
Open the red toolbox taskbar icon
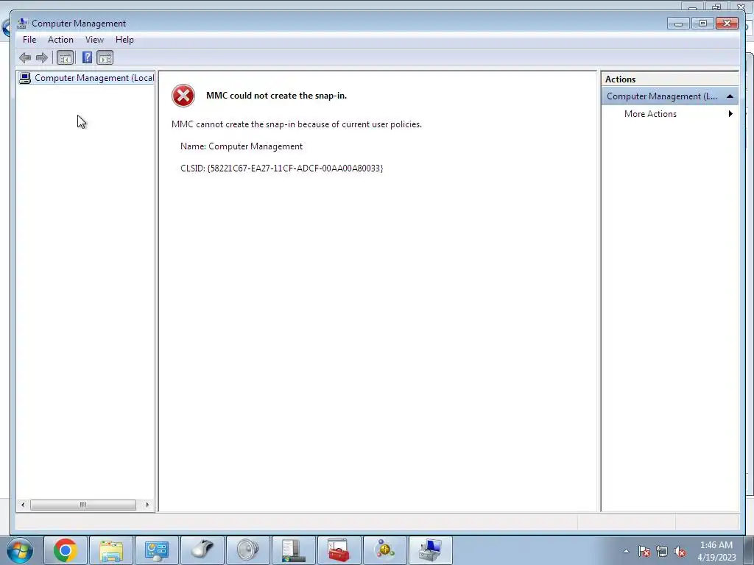pyautogui.click(x=339, y=550)
